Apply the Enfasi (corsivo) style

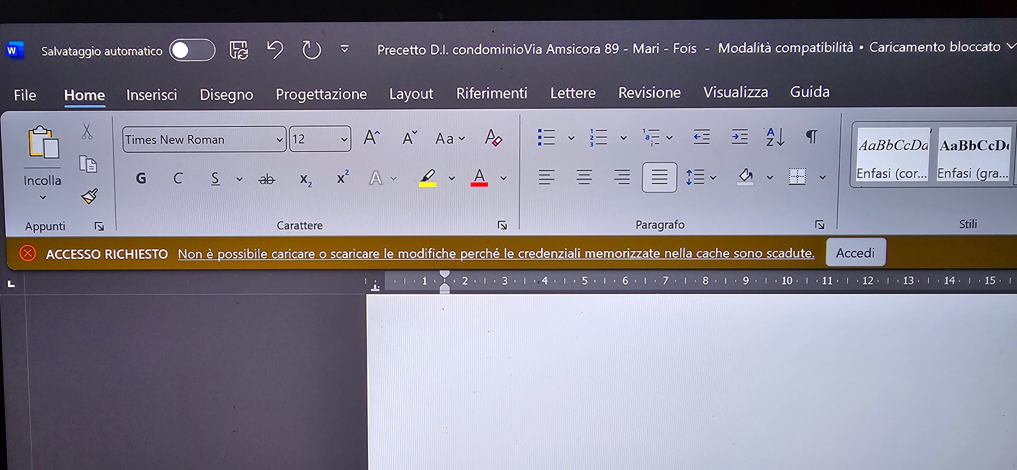pyautogui.click(x=893, y=154)
